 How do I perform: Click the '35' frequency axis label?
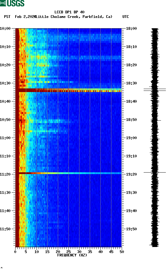pyautogui.click(x=90, y=252)
